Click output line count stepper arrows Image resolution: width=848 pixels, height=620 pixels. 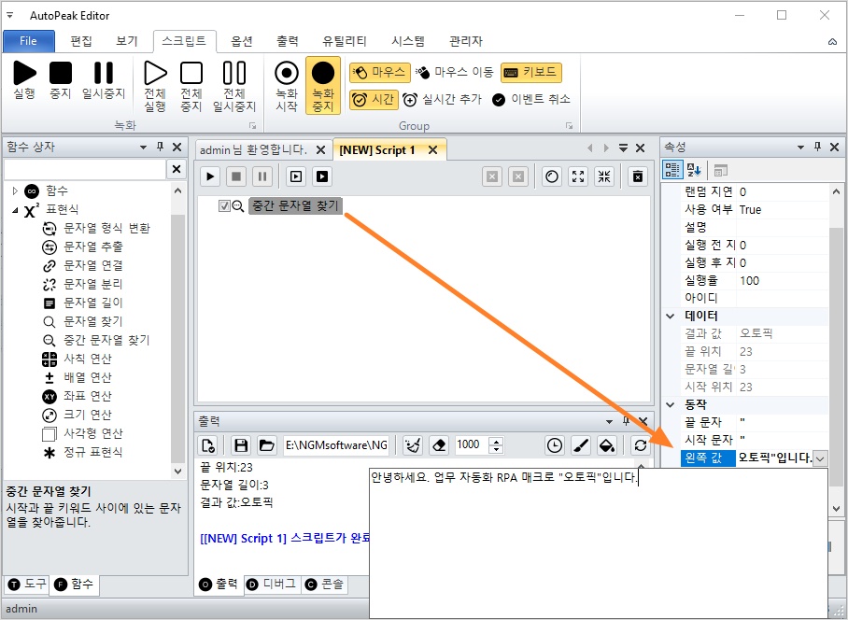(x=495, y=445)
